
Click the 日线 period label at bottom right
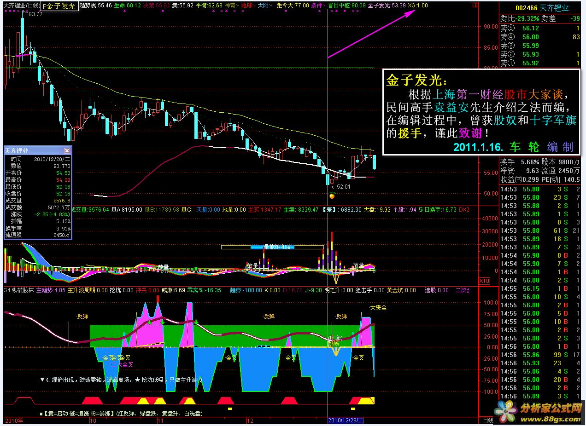pyautogui.click(x=488, y=420)
